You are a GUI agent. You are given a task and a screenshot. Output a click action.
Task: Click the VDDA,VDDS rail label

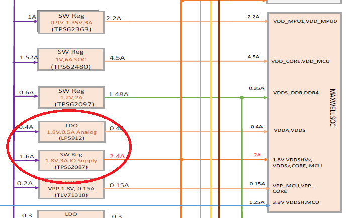click(x=289, y=130)
